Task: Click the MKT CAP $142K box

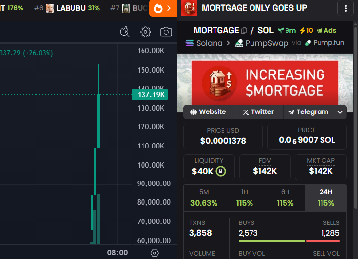Action: (321, 167)
